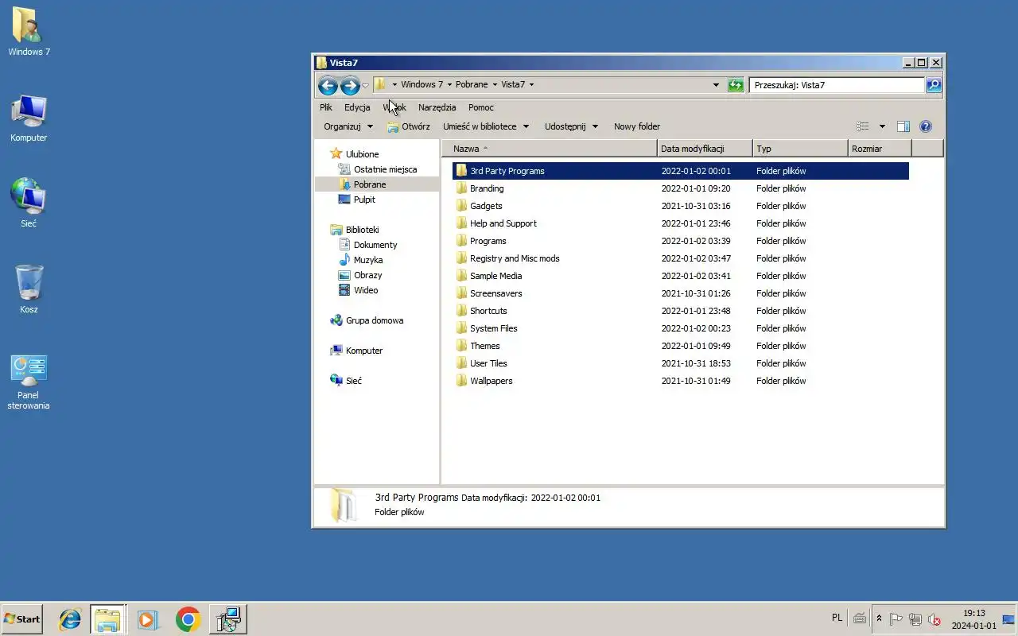Go back with the Back arrow button
The image size is (1018, 636).
point(328,85)
